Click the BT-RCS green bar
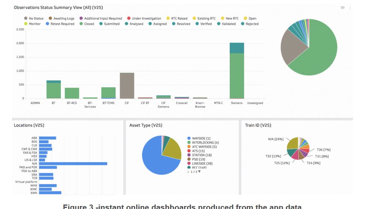The height and width of the screenshot is (209, 369). [x=72, y=93]
